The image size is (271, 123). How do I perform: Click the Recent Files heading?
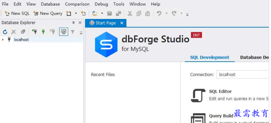103,75
